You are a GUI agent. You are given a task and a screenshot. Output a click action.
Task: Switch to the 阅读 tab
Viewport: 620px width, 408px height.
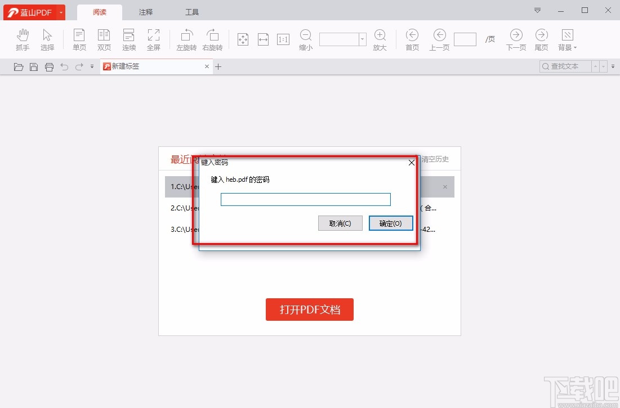[x=100, y=12]
